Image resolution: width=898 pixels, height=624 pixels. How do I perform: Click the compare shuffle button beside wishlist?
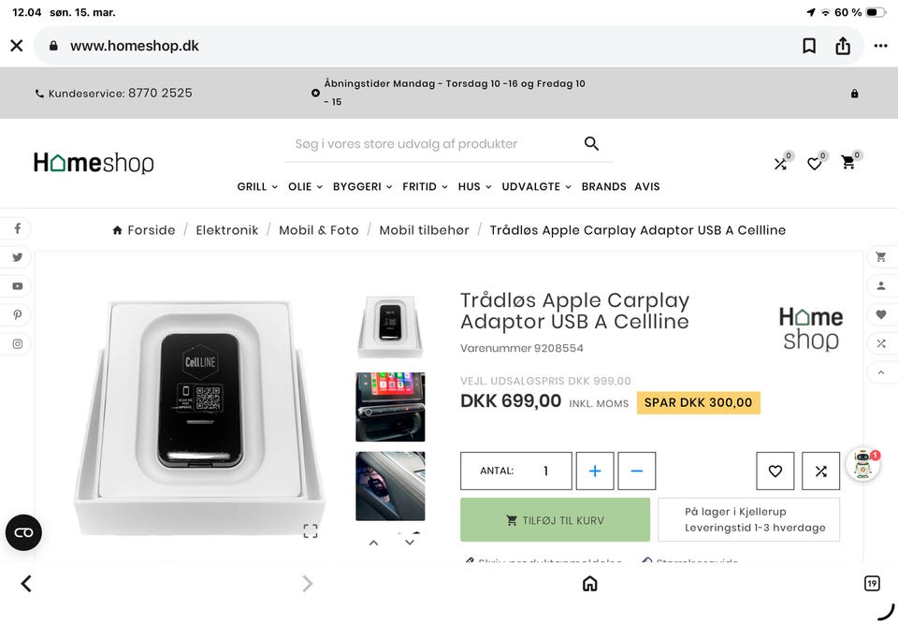(x=820, y=472)
